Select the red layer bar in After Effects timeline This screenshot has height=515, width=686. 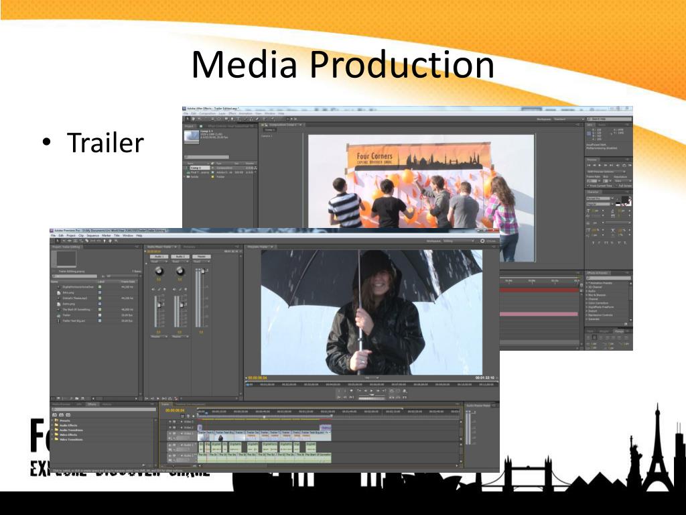pyautogui.click(x=539, y=290)
